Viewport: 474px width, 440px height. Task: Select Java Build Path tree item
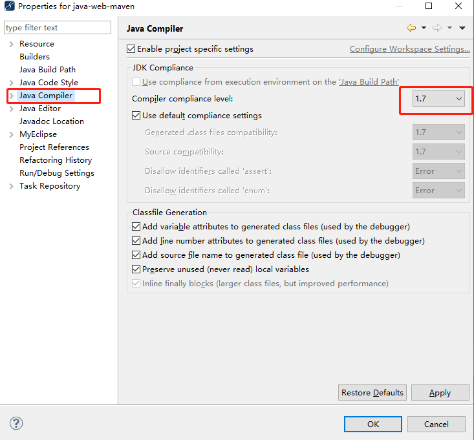click(47, 70)
